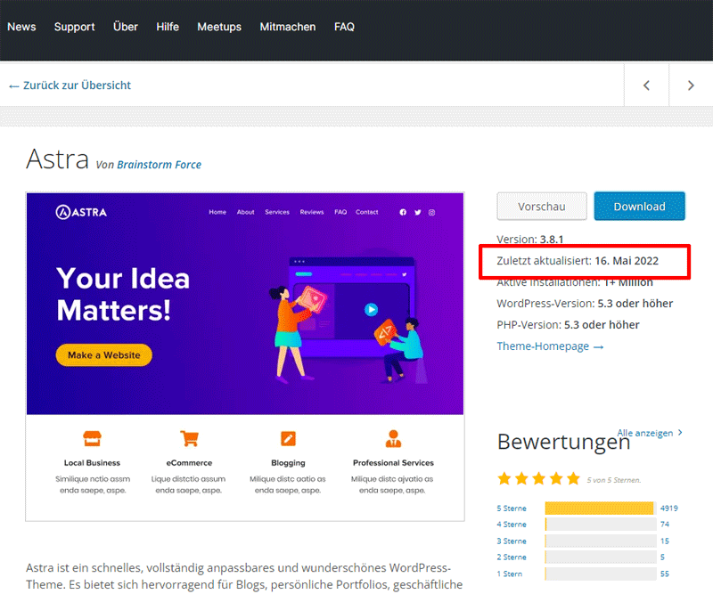713x594 pixels.
Task: Click the 15 reviews count
Action: pyautogui.click(x=665, y=541)
